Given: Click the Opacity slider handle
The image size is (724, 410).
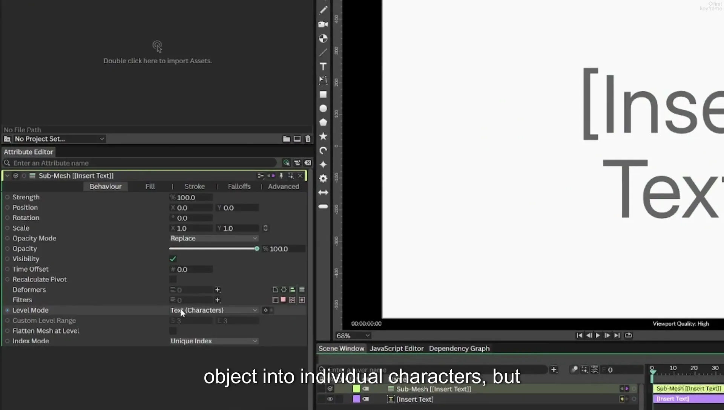Looking at the screenshot, I should [257, 249].
